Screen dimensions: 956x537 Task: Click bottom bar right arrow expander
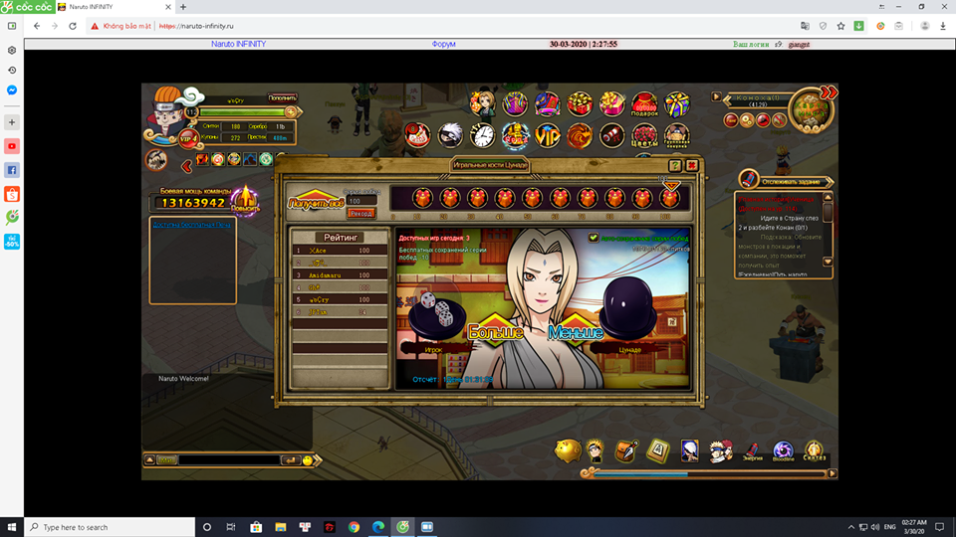[832, 473]
